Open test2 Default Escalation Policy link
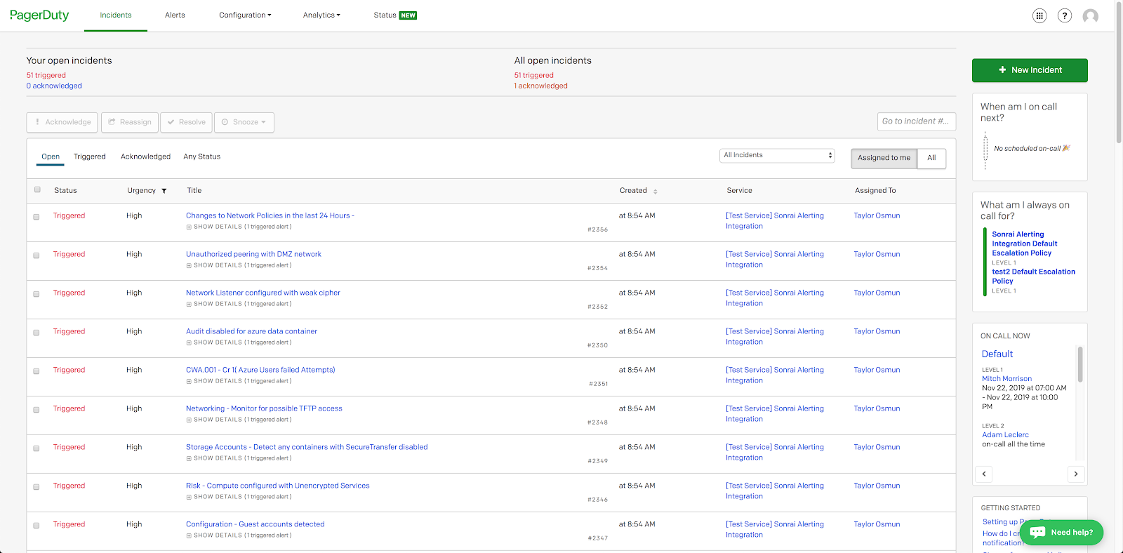This screenshot has width=1123, height=553. [1033, 276]
